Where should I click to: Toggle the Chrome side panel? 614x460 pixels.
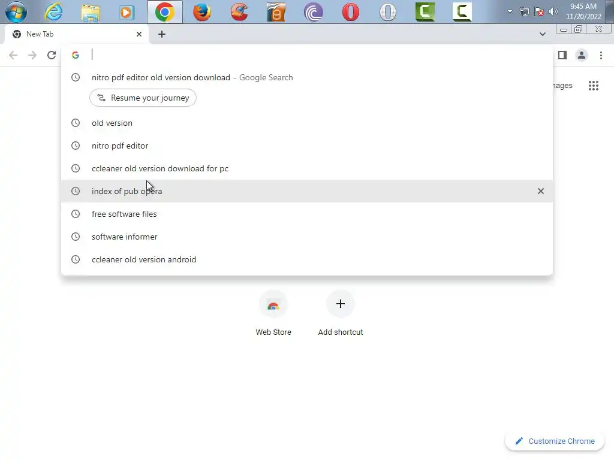[x=562, y=55]
